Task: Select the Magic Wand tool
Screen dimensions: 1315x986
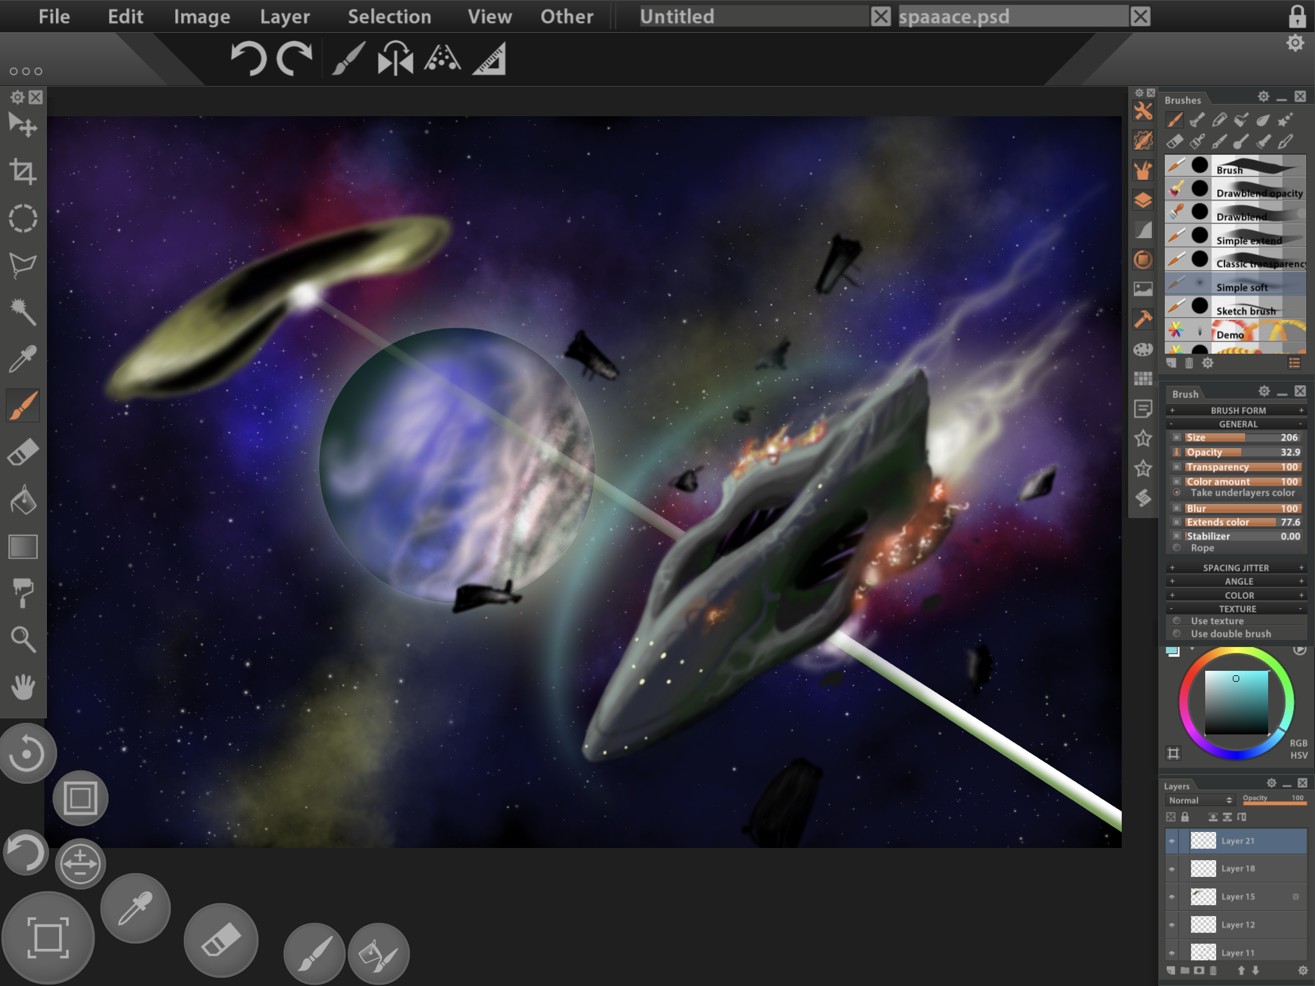Action: [x=23, y=311]
